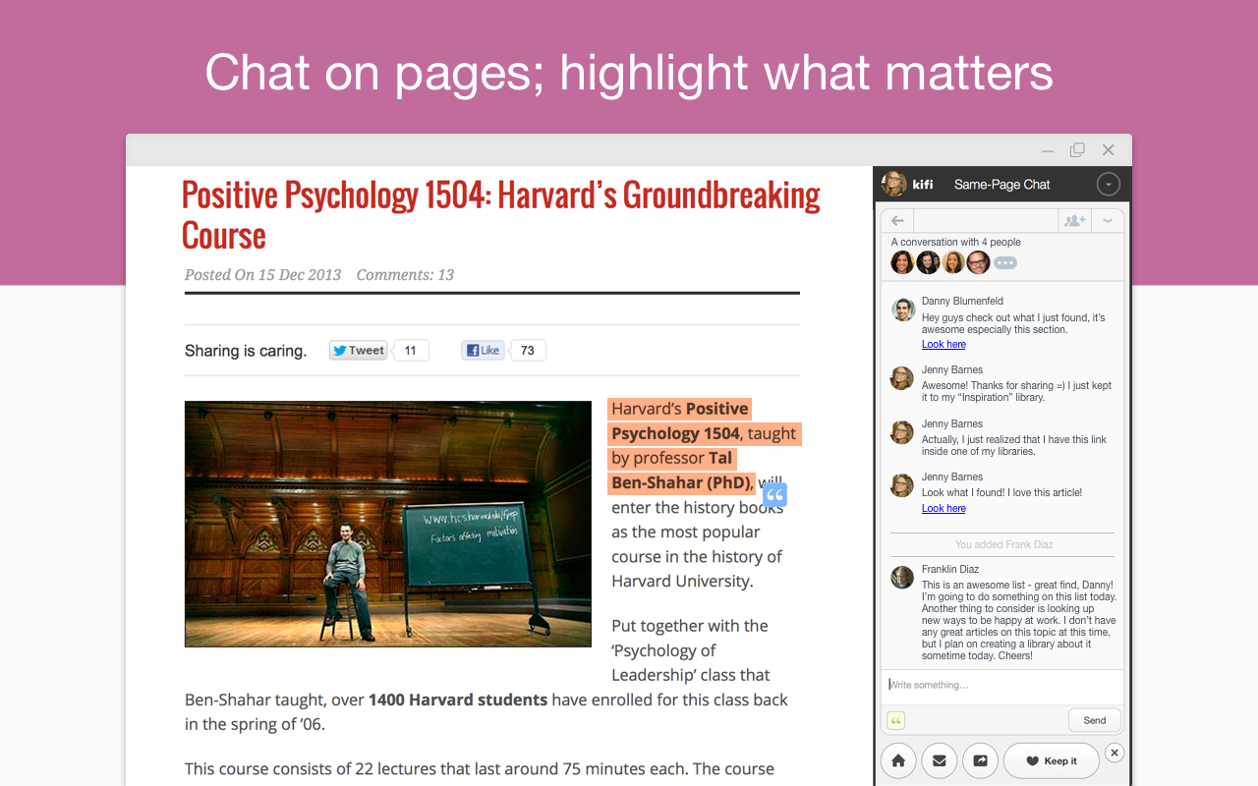
Task: Click the third participant avatar
Action: click(953, 262)
